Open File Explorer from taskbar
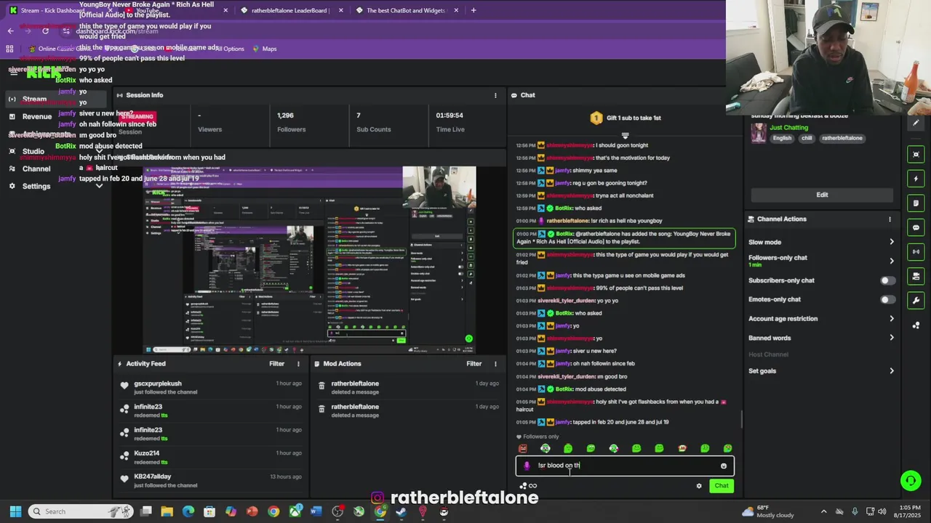931x523 pixels. pyautogui.click(x=167, y=511)
